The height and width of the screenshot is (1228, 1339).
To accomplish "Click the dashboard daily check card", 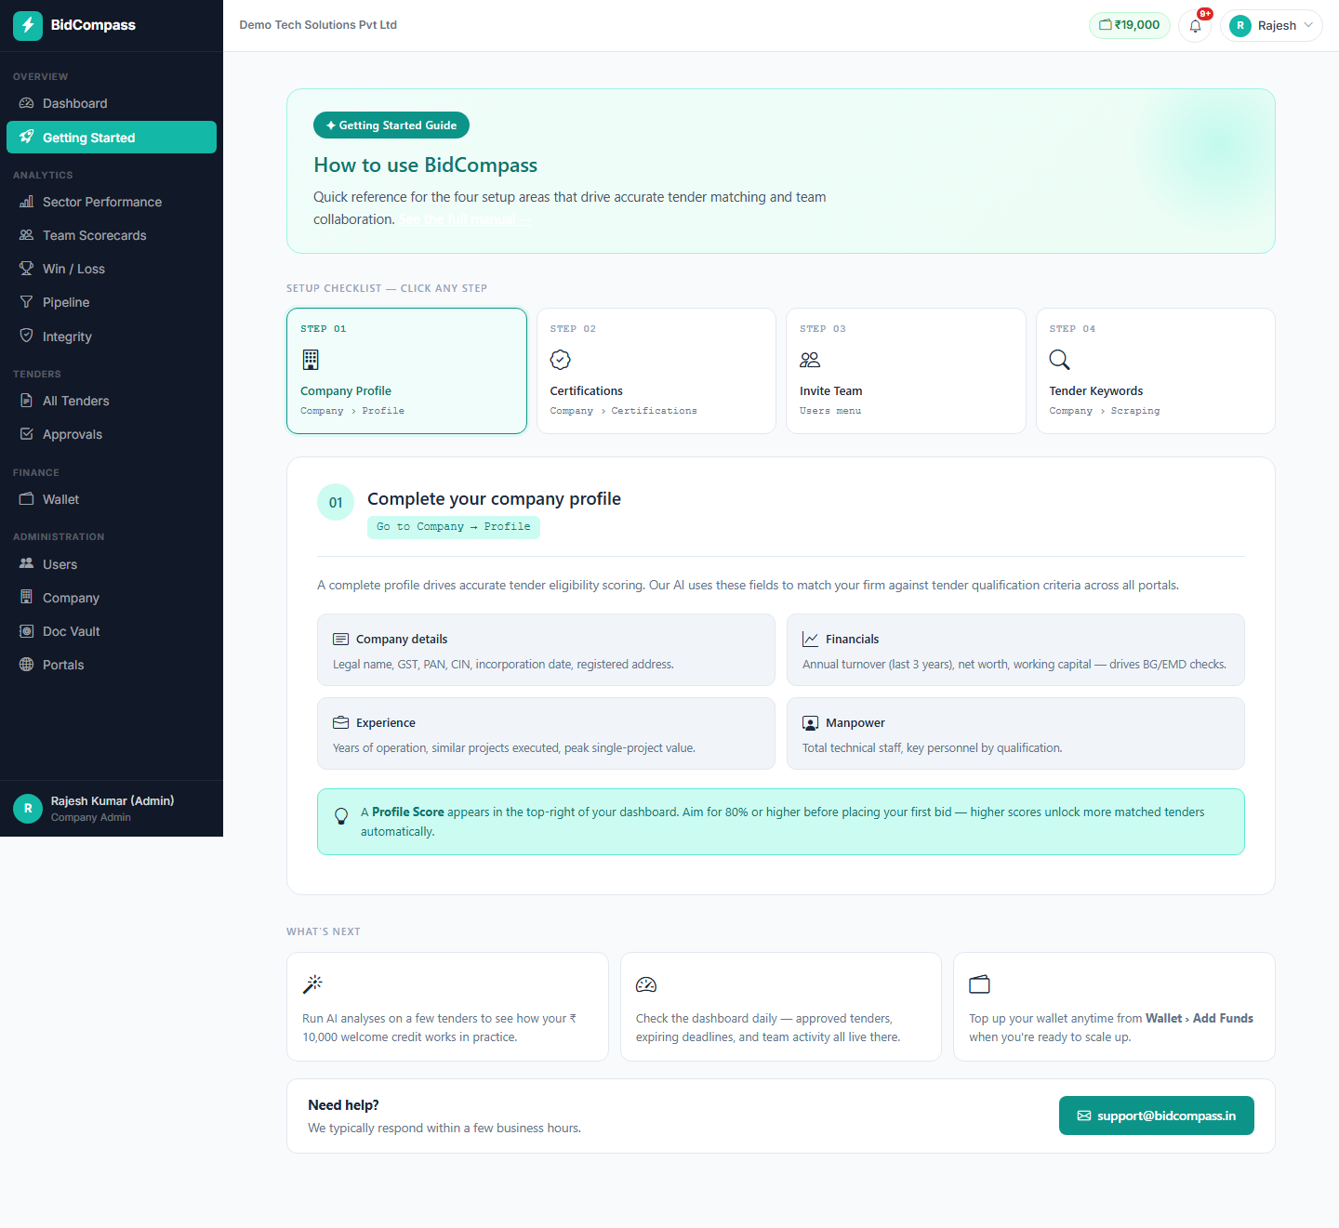I will (781, 1007).
